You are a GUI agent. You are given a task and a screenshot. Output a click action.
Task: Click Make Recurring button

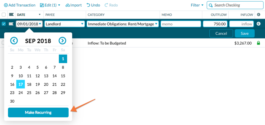pos(38,112)
